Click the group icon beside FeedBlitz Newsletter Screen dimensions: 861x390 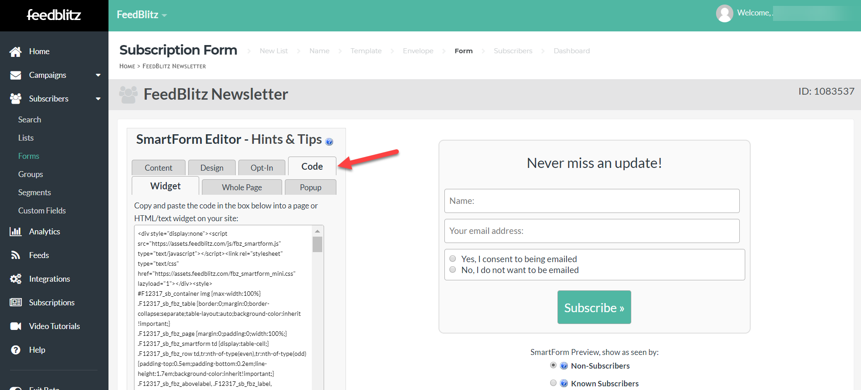(128, 95)
